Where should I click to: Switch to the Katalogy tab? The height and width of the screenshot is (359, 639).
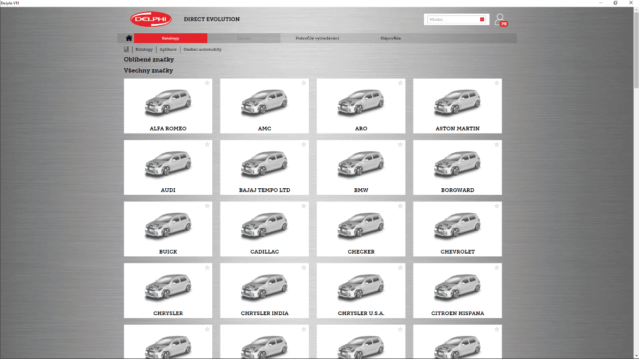coord(170,38)
